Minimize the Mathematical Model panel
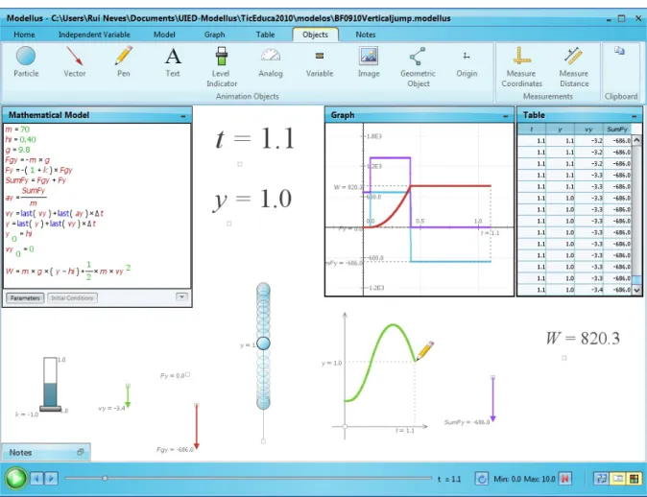This screenshot has height=497, width=647. [183, 117]
